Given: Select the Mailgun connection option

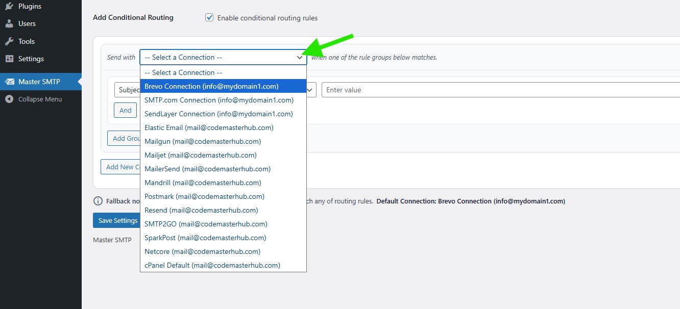Looking at the screenshot, I should pos(202,141).
